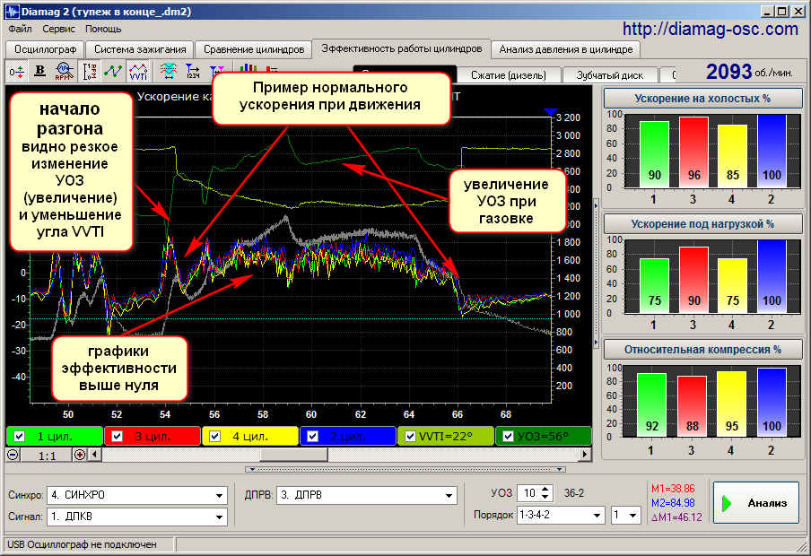Toggle the УОЗ=56° checkbox
This screenshot has width=811, height=556.
[508, 437]
